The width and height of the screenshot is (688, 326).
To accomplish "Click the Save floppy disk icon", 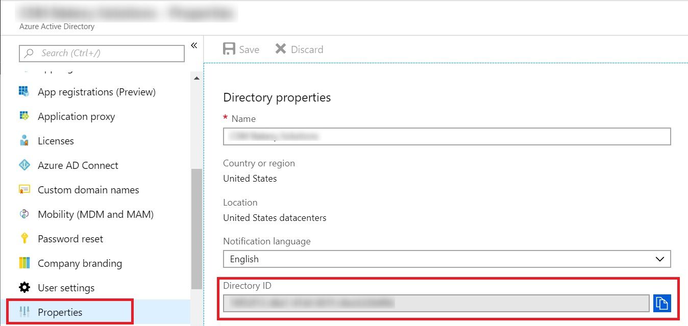I will pyautogui.click(x=230, y=49).
